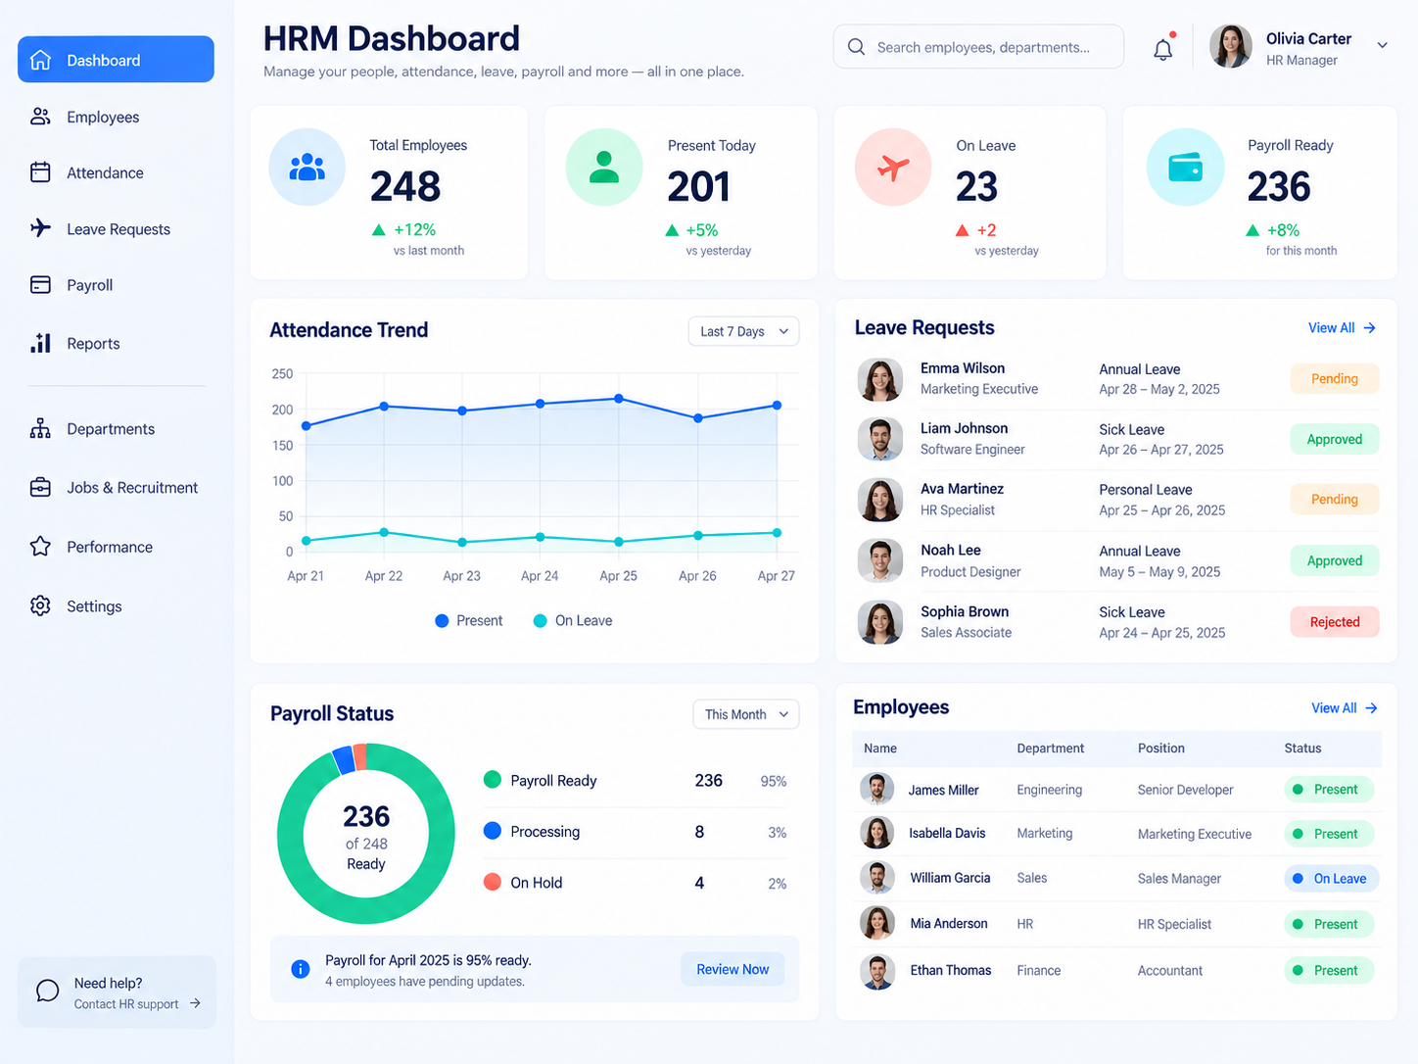Click the Present Today person icon
This screenshot has height=1064, width=1418.
tap(604, 168)
